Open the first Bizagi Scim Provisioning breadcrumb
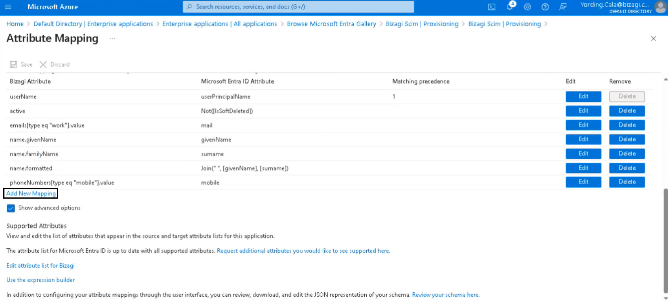Screen dimensions: 668x302 click(422, 24)
